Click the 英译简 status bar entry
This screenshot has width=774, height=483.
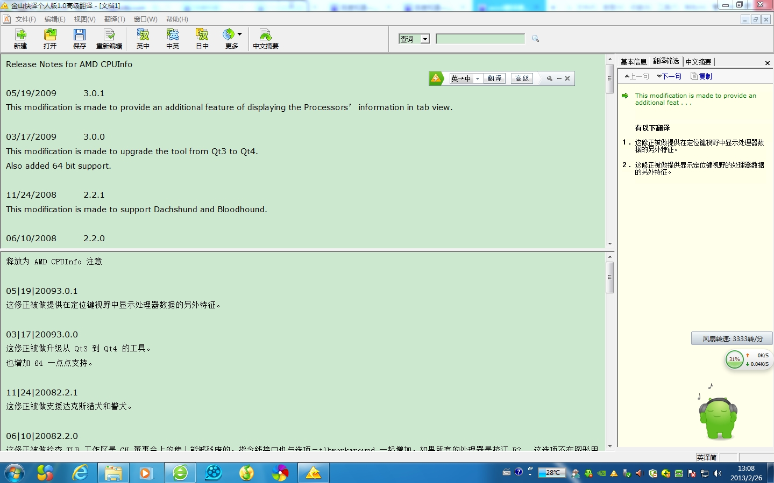coord(706,457)
